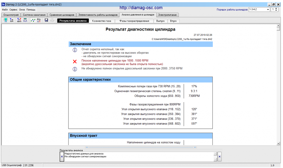Click the dotted splitter bar's left arrow

(x=87, y=147)
